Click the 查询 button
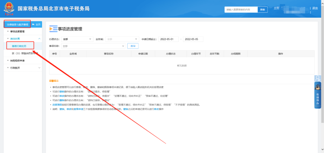This screenshot has height=153, width=324. (133, 46)
